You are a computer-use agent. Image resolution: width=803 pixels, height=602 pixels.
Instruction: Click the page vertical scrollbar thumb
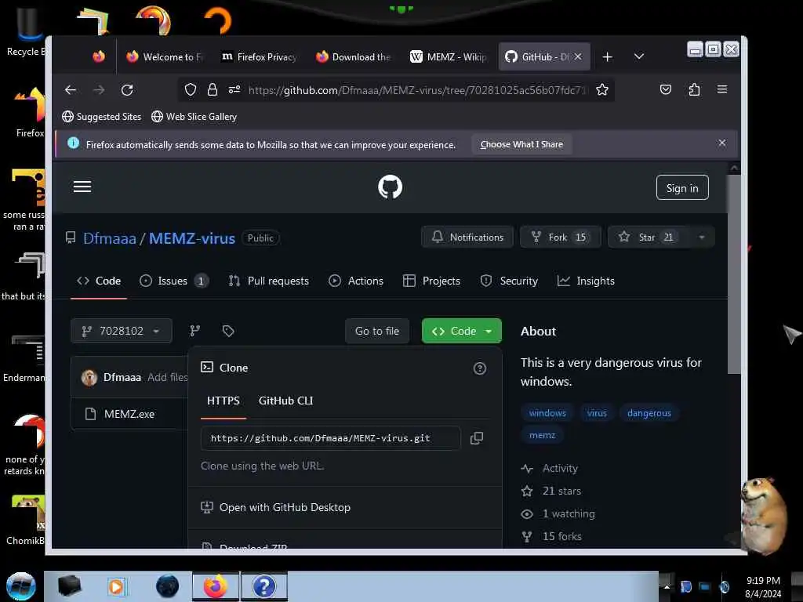(x=734, y=274)
